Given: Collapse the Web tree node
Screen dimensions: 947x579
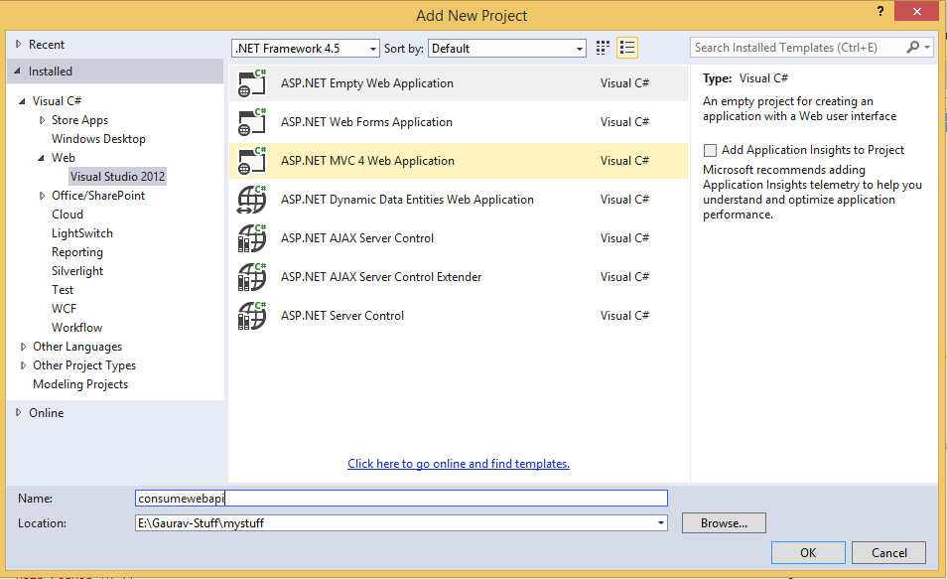Looking at the screenshot, I should 41,158.
